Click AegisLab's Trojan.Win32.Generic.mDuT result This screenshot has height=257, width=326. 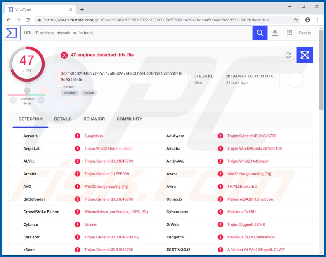coord(109,149)
